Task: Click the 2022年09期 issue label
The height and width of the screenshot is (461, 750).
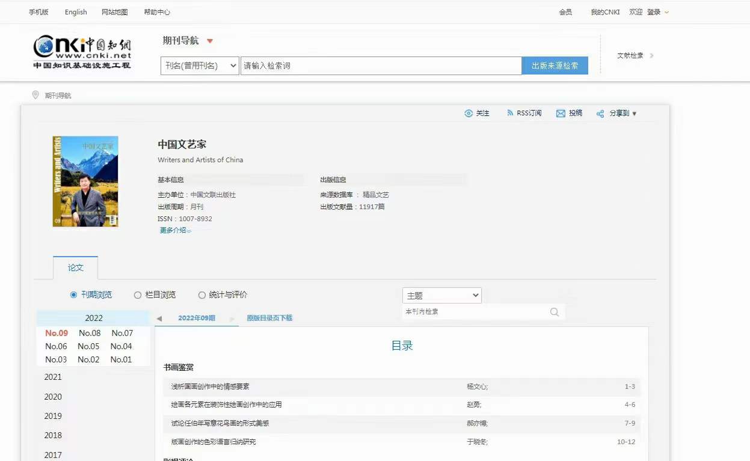Action: pos(197,318)
